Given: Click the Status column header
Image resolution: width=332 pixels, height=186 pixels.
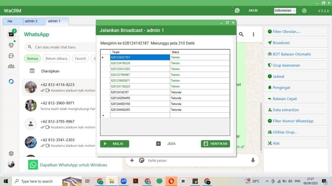Looking at the screenshot, I should (200, 52).
